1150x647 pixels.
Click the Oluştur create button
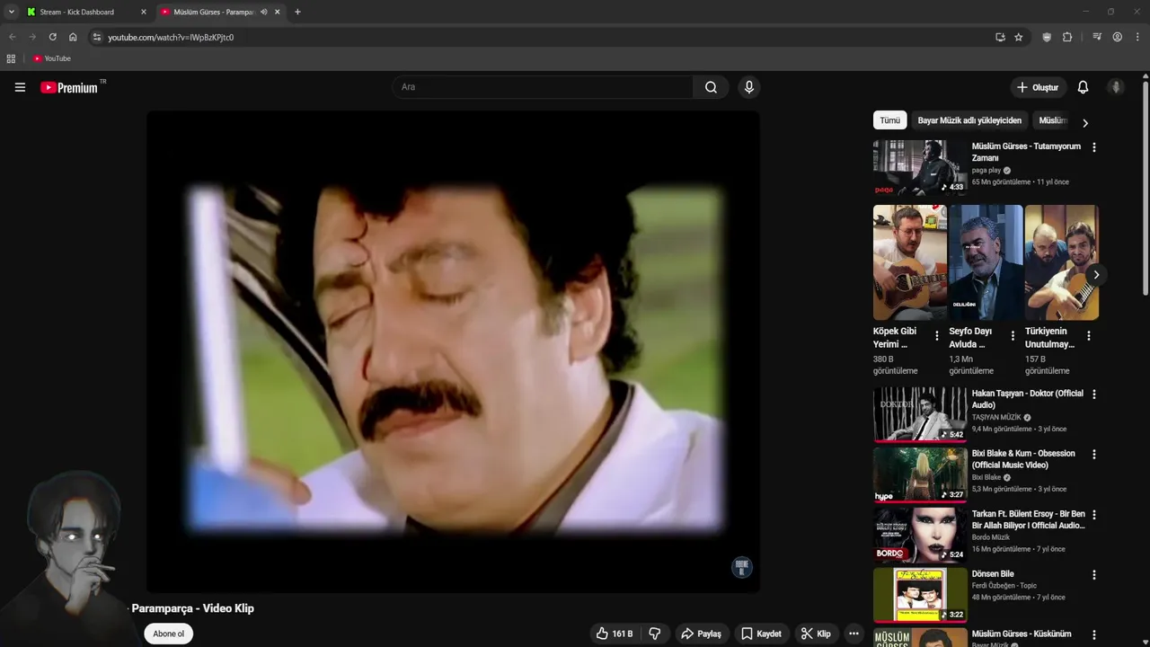tap(1038, 87)
